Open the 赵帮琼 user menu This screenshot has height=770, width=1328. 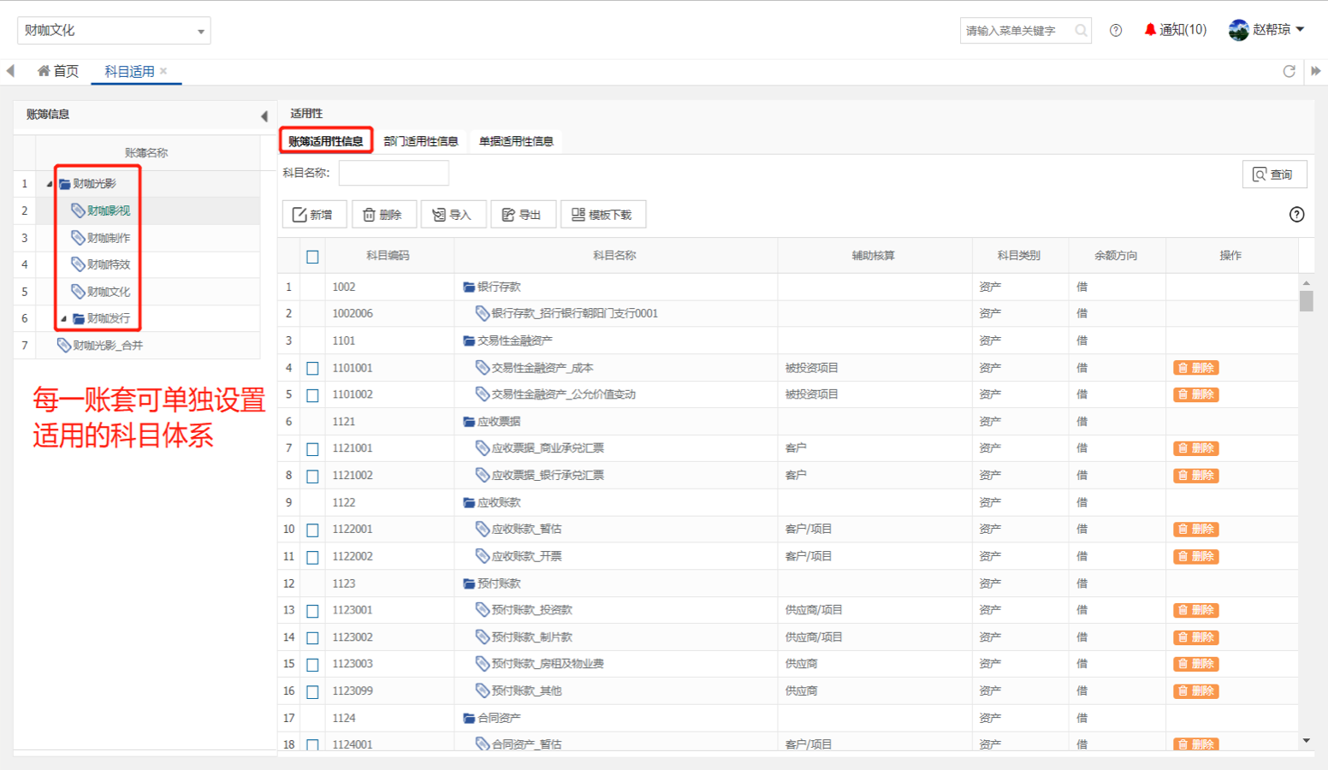coord(1266,30)
